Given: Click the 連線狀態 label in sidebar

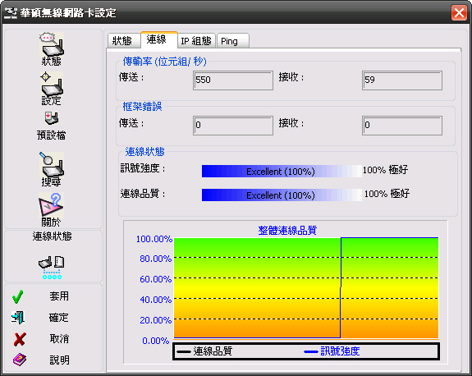Looking at the screenshot, I should click(x=52, y=236).
